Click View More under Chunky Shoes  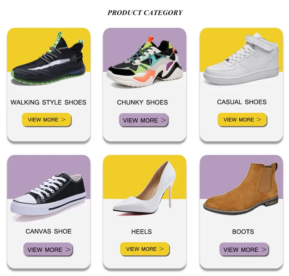tap(144, 120)
